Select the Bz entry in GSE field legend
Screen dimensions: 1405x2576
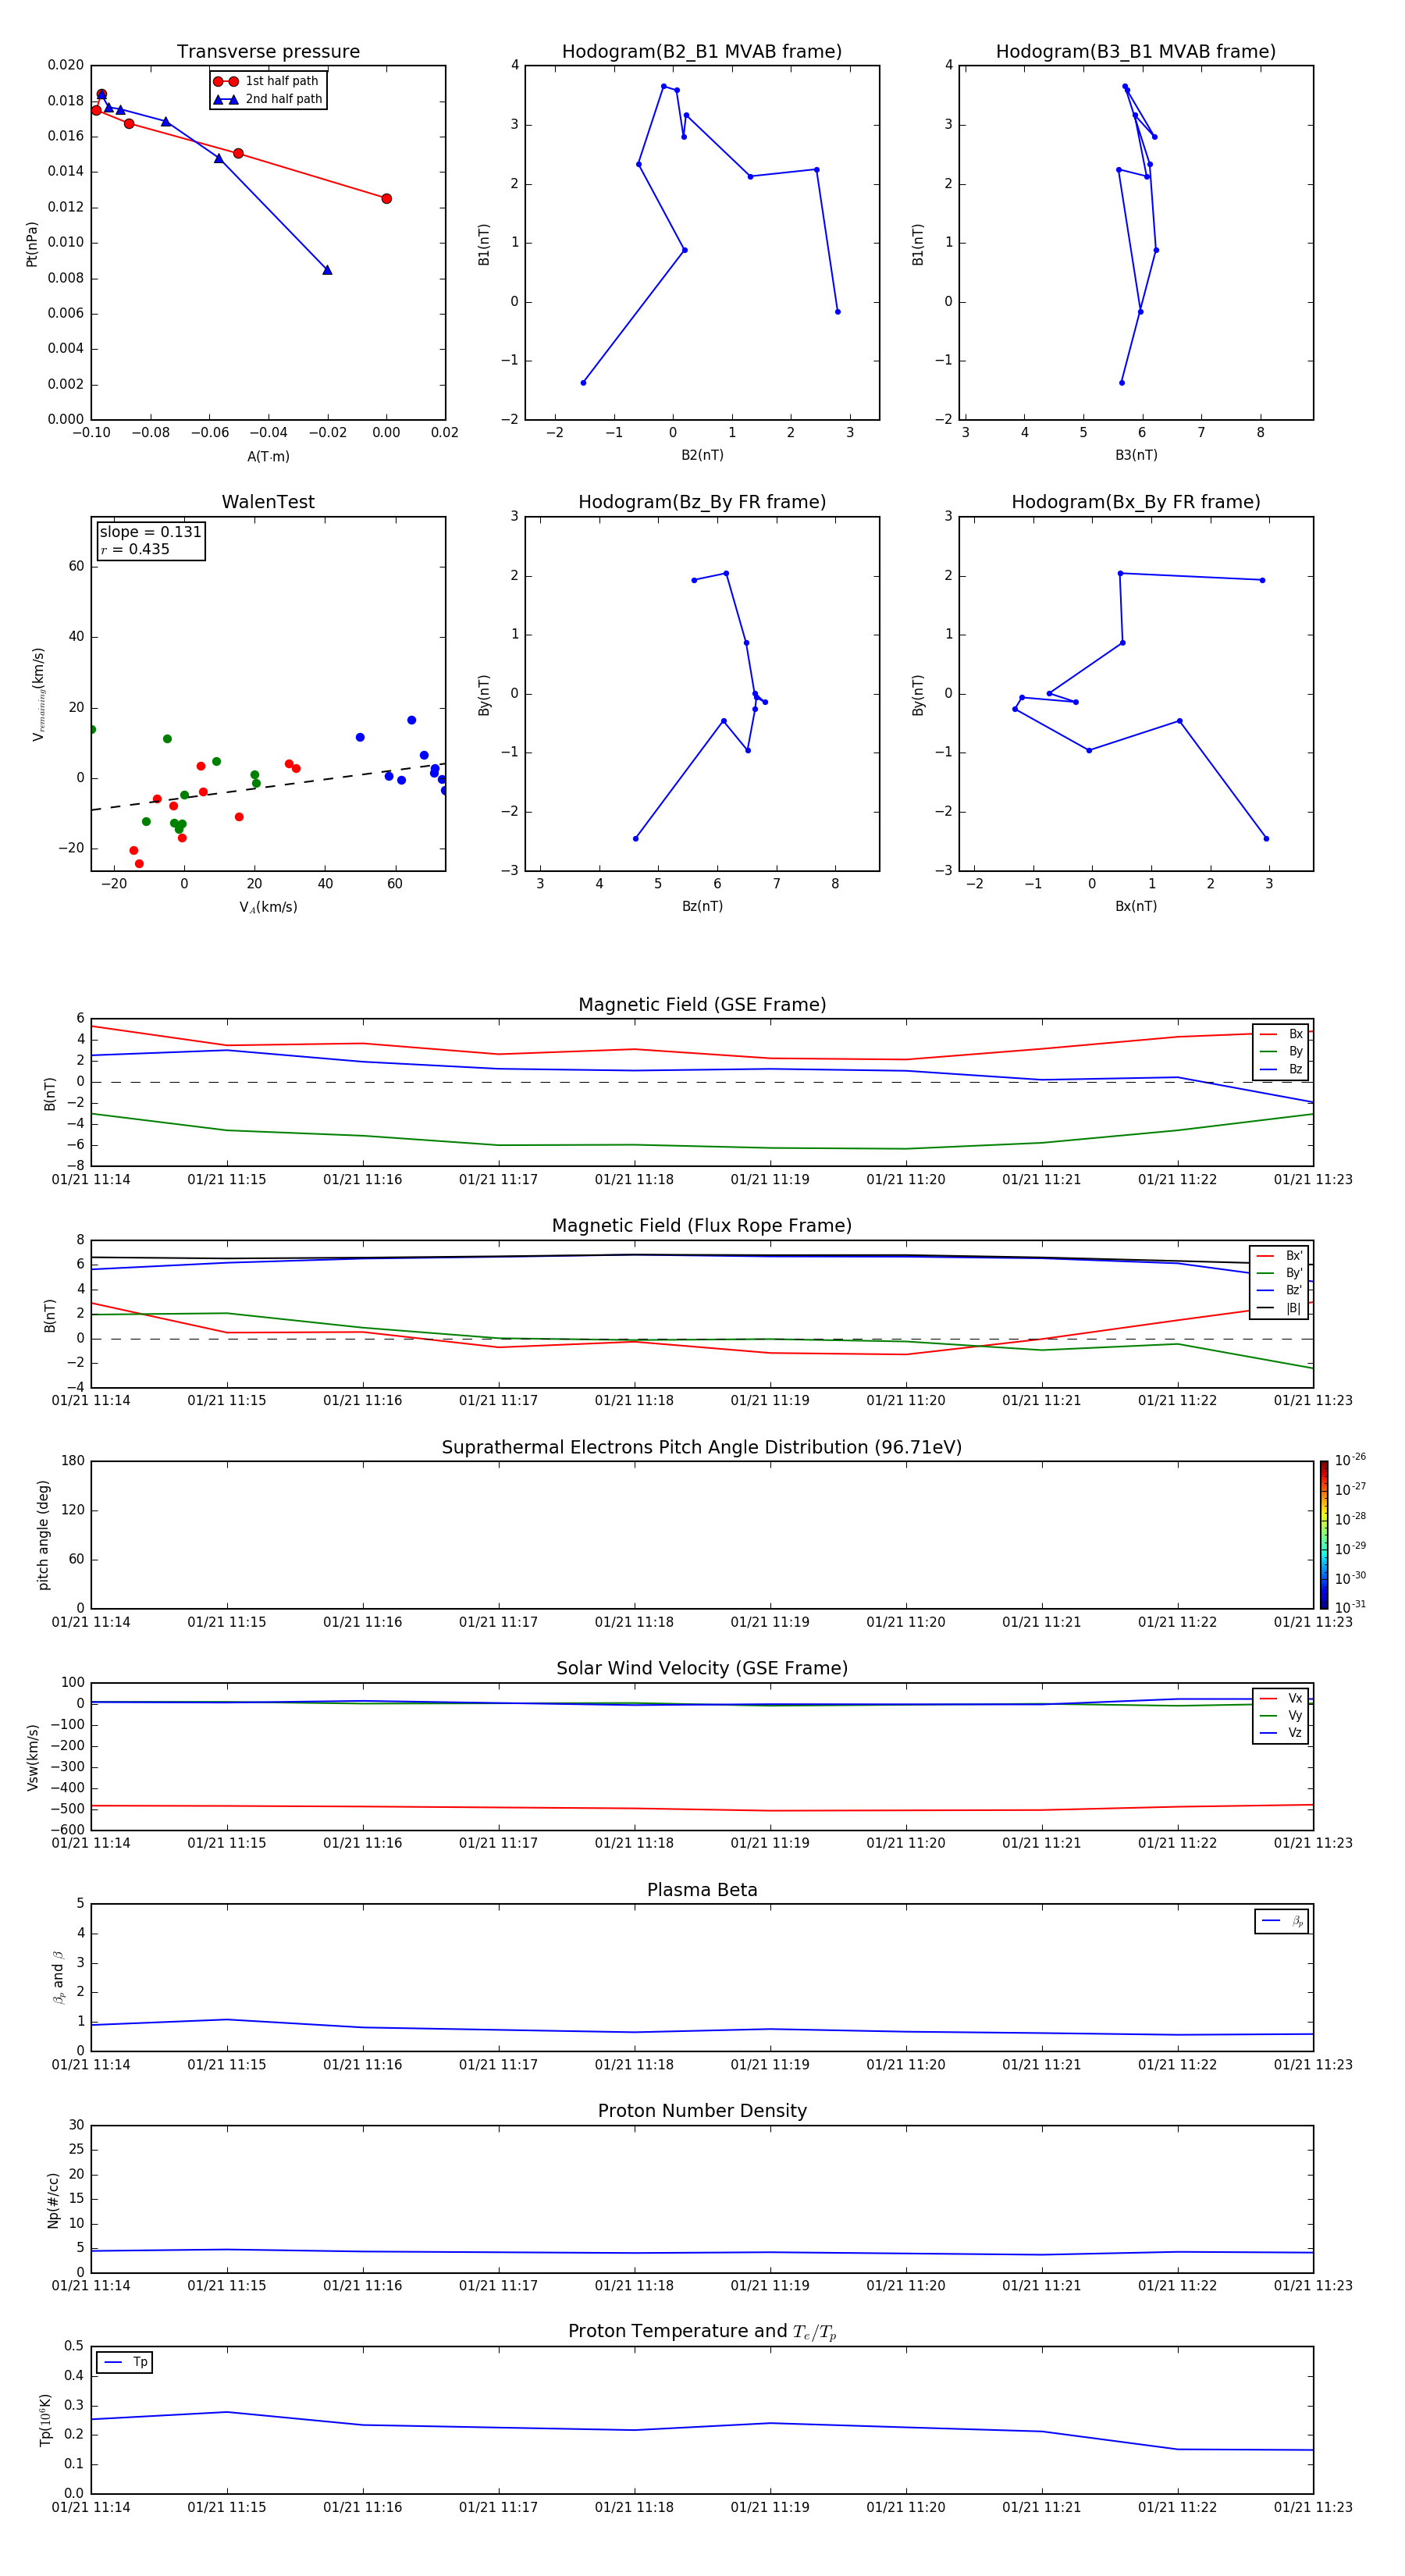pyautogui.click(x=1281, y=1069)
